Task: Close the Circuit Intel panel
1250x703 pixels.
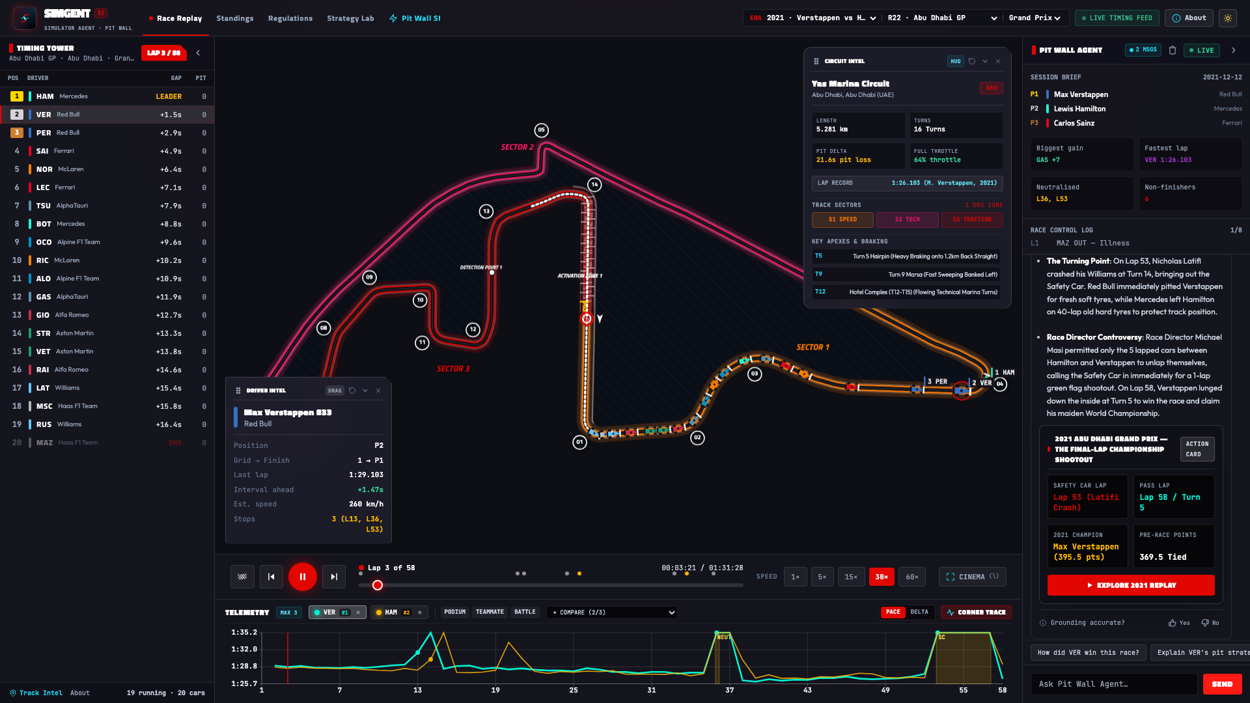Action: point(998,61)
